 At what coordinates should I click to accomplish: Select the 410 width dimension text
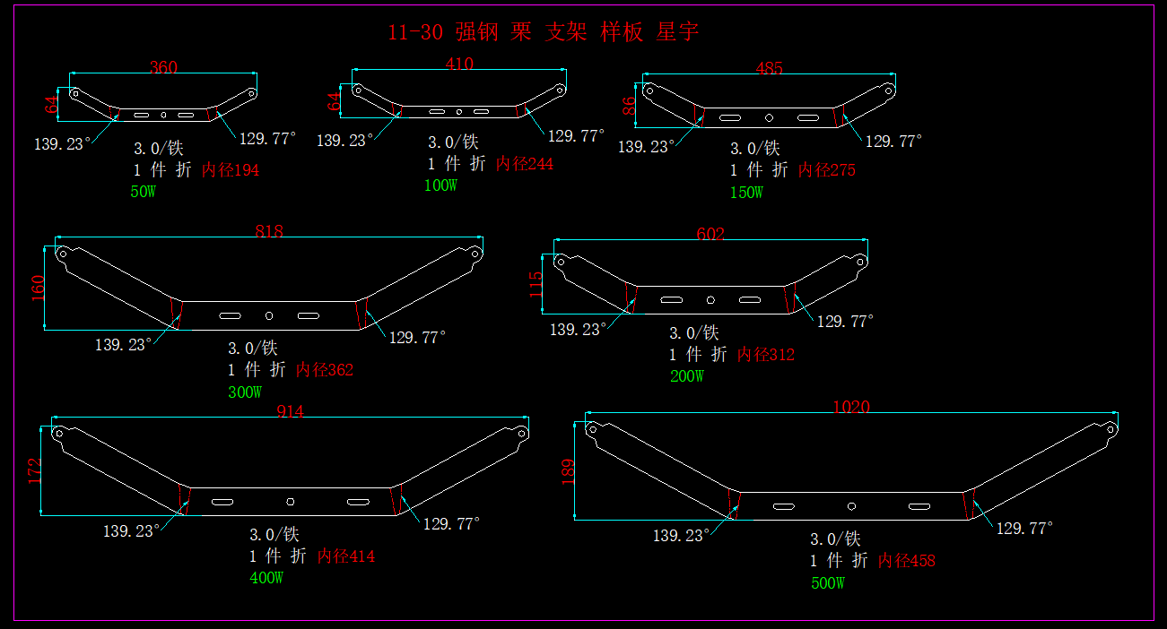[459, 64]
